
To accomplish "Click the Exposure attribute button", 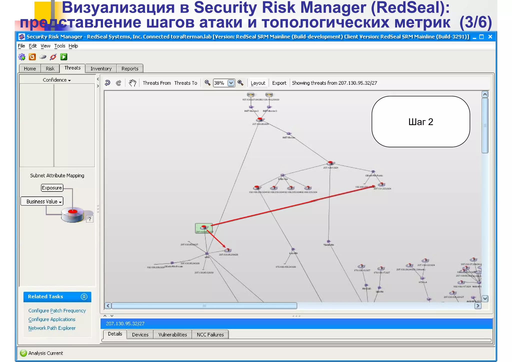I will 52,188.
